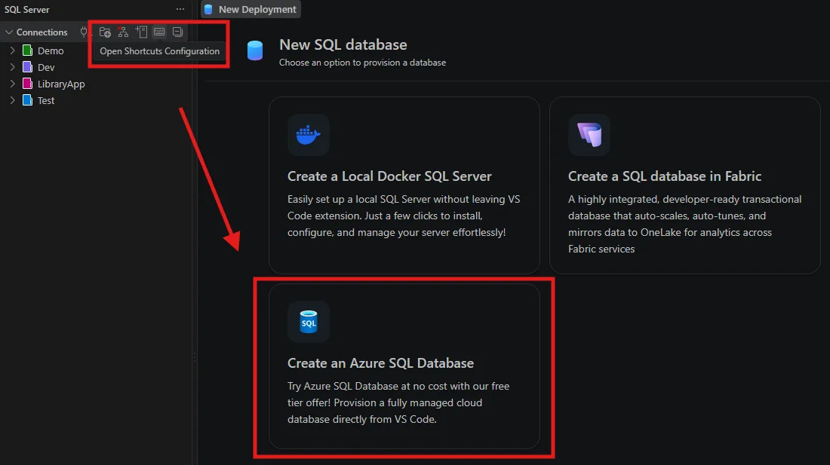This screenshot has width=830, height=465.
Task: Choose Create an Azure SQL Database
Action: click(404, 366)
